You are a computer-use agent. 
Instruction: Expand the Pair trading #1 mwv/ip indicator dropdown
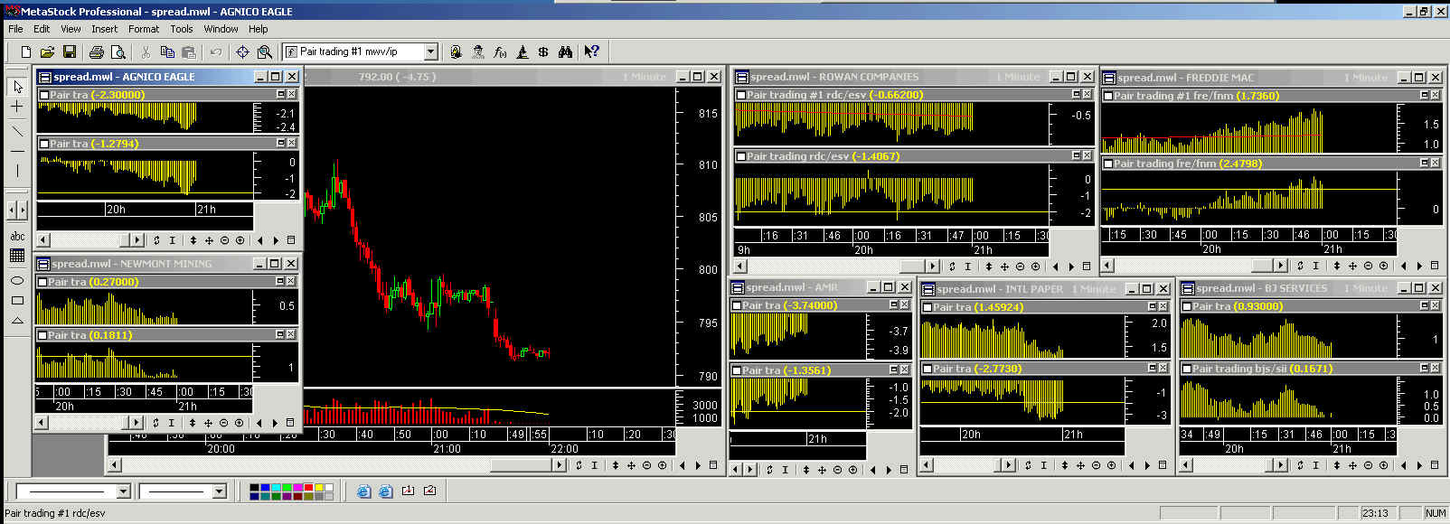pos(431,52)
